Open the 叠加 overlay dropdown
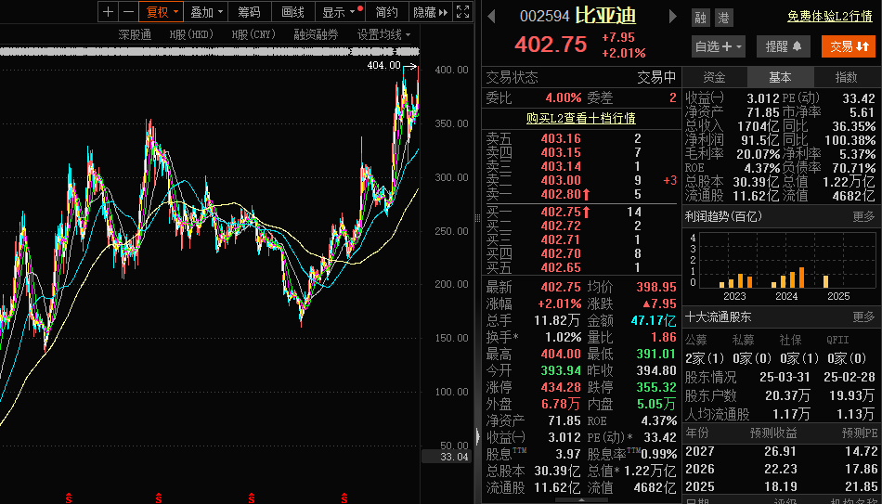Image resolution: width=882 pixels, height=504 pixels. pos(206,12)
